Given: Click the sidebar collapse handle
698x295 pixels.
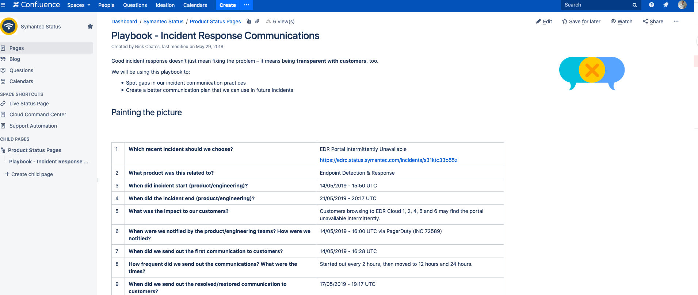Looking at the screenshot, I should pyautogui.click(x=98, y=180).
